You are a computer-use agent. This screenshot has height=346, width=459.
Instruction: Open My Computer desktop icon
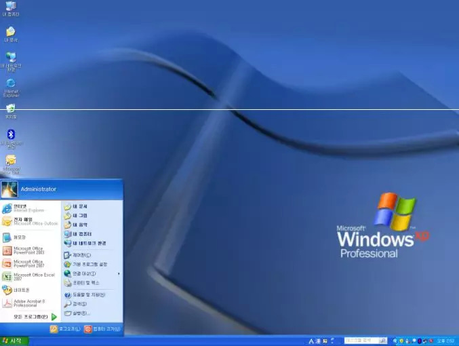tap(11, 7)
